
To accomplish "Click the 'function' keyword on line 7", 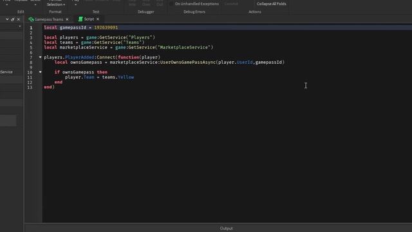I will (x=129, y=57).
